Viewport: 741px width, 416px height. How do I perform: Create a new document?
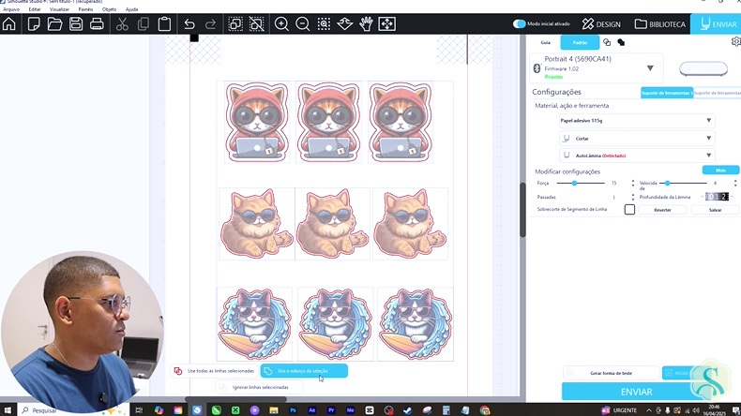click(34, 23)
